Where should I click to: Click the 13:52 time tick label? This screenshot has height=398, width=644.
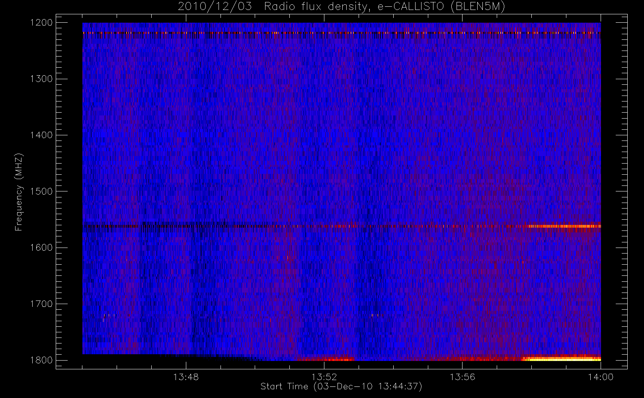pos(324,377)
